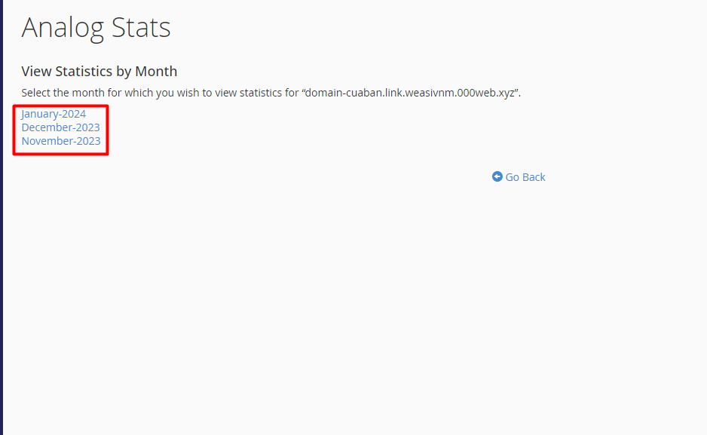Click the domain-cuaban.link.weasivnm.000web.xyz domain text
707x435 pixels.
[410, 93]
